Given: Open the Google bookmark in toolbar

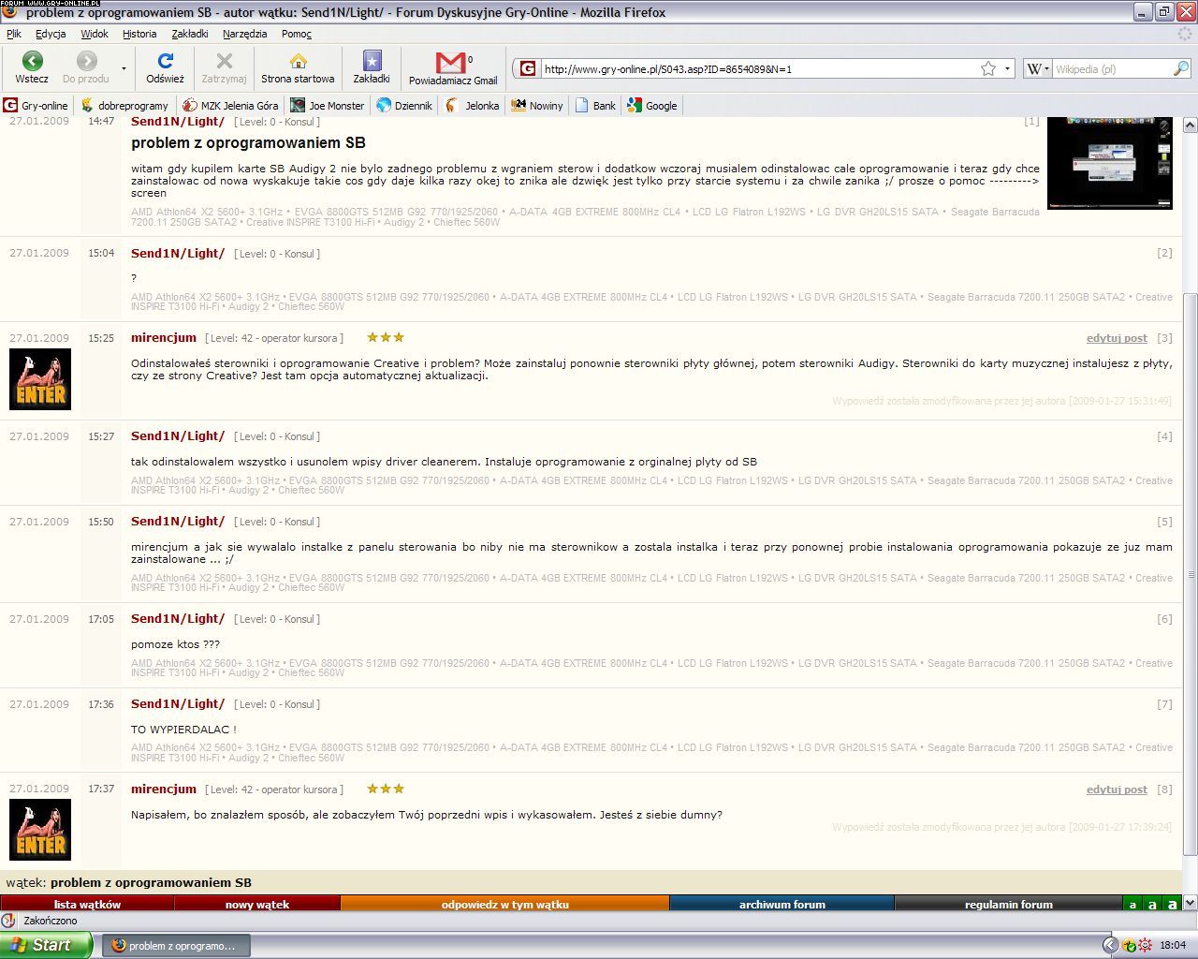Looking at the screenshot, I should coord(652,106).
